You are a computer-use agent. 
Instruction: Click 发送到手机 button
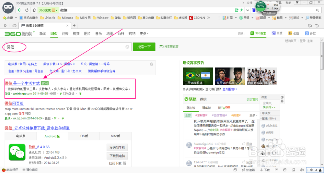[x=117, y=148]
